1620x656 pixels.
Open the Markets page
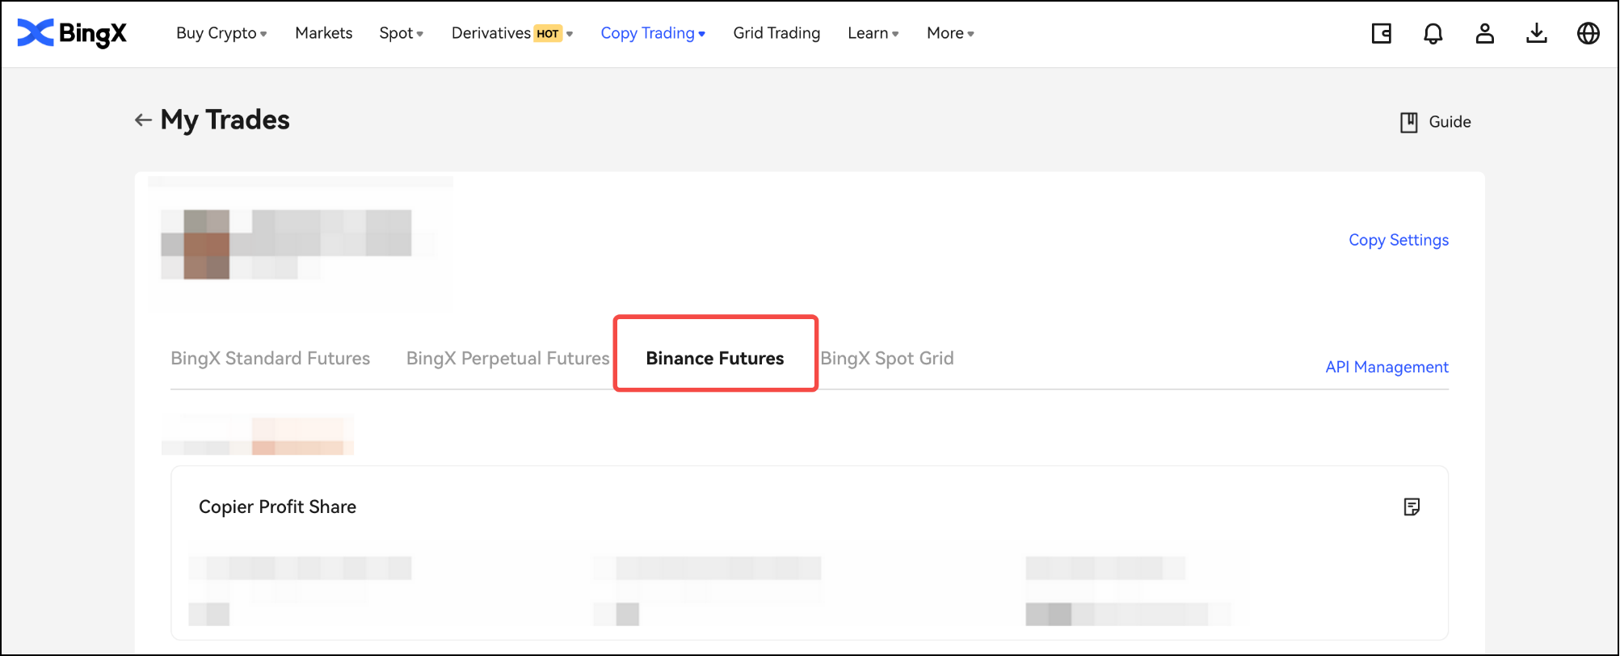(x=323, y=33)
